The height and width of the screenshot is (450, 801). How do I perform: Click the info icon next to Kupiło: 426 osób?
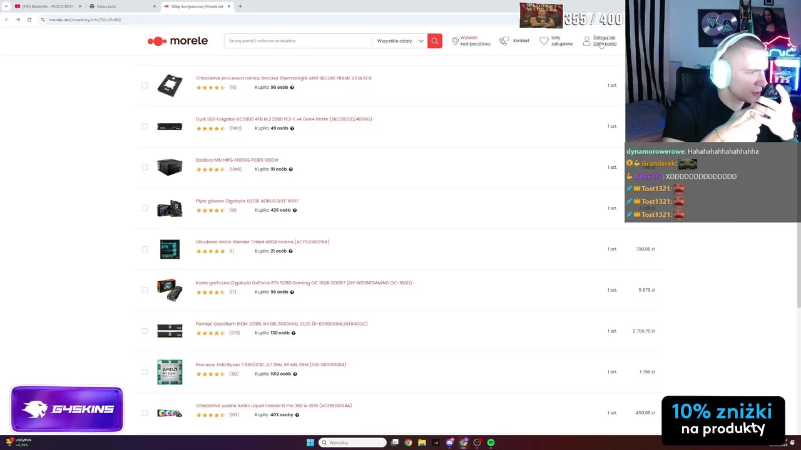point(295,210)
